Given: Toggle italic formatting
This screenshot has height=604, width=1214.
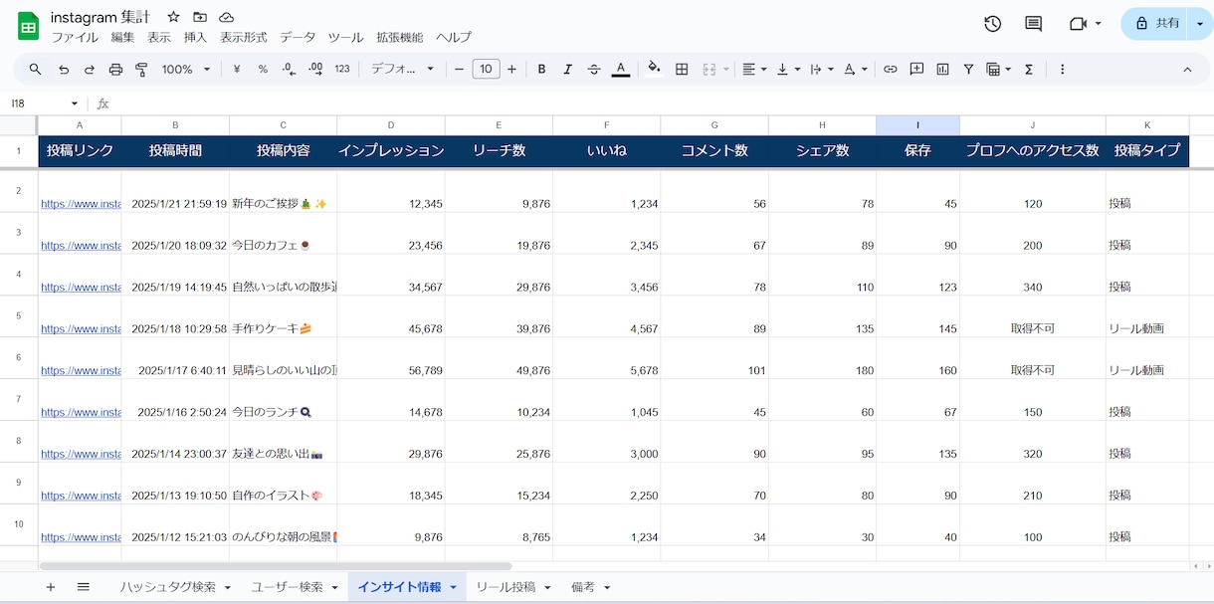Looking at the screenshot, I should coord(568,70).
